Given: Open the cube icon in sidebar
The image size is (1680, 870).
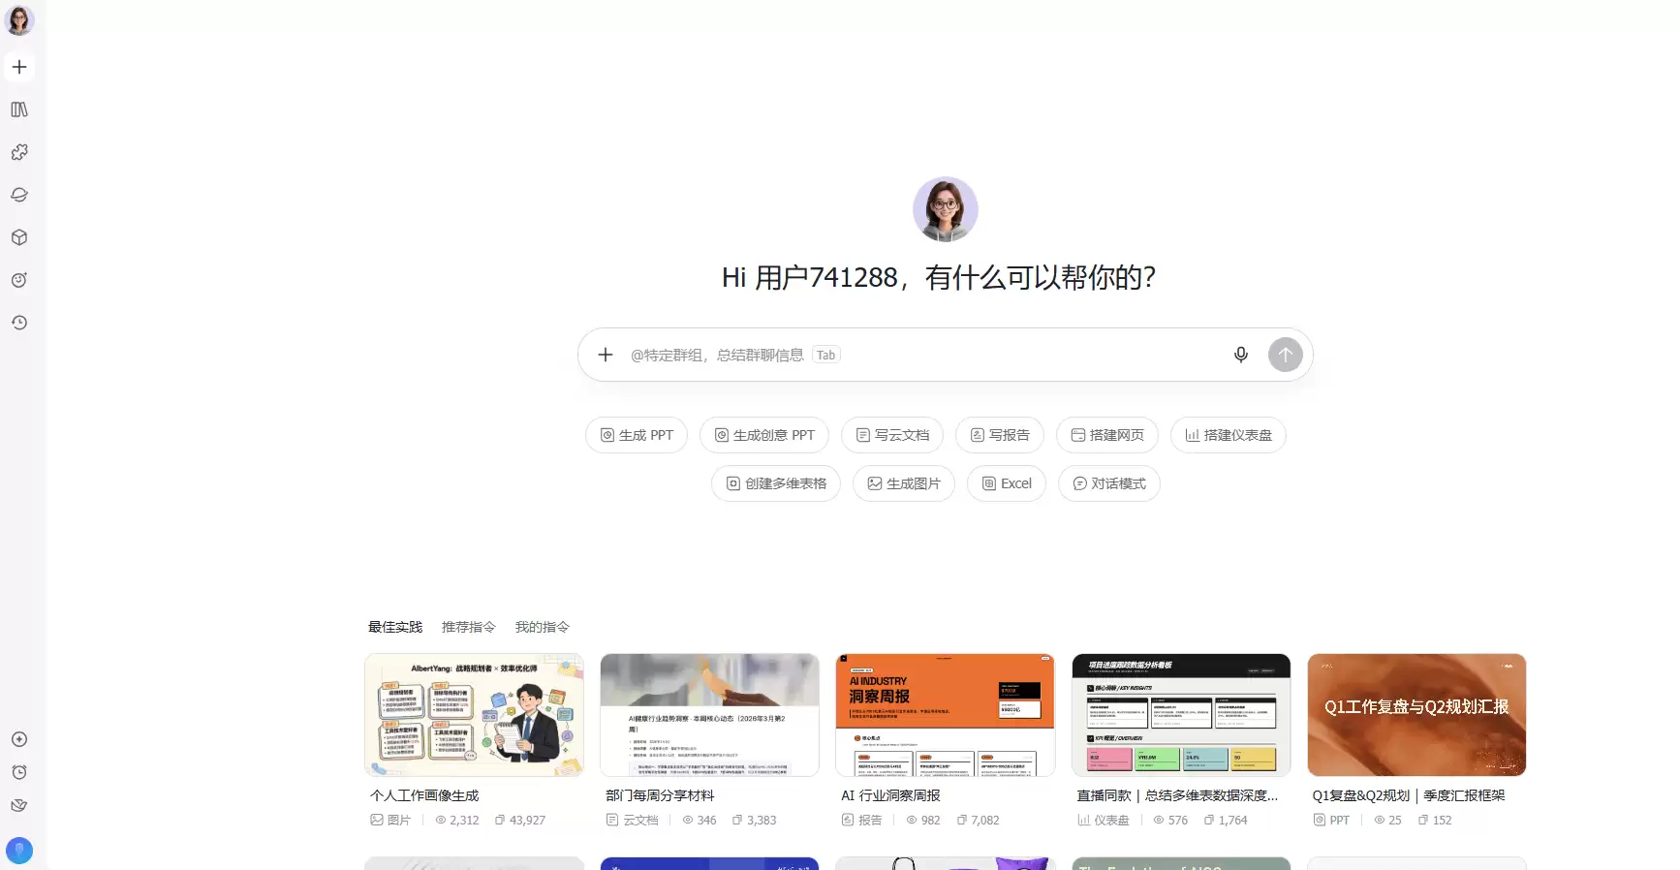Looking at the screenshot, I should click(19, 237).
